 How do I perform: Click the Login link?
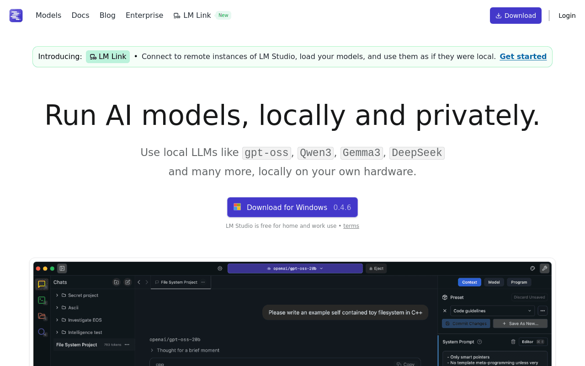[567, 16]
